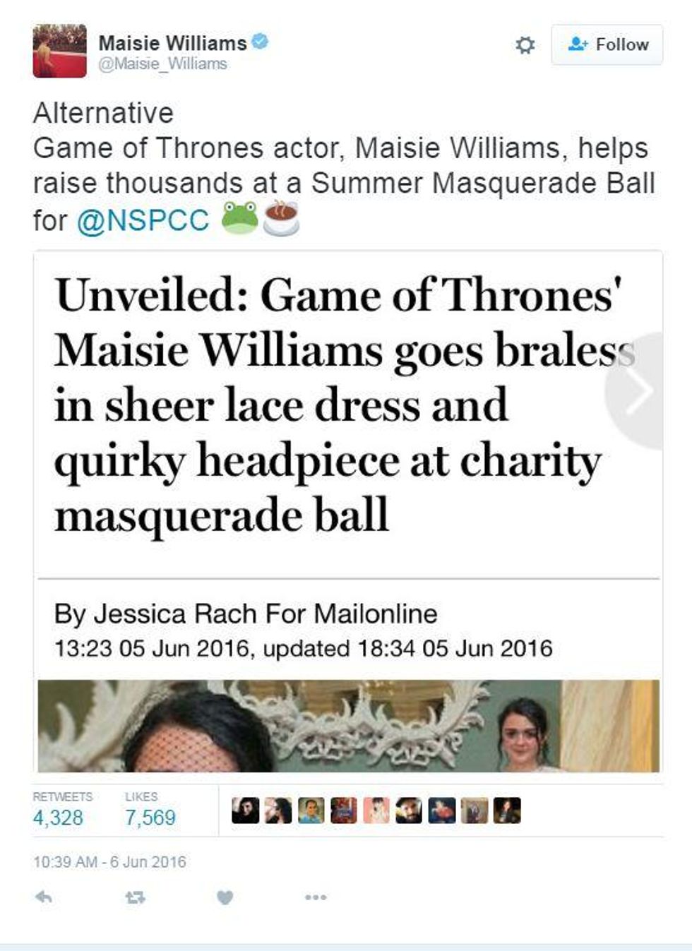Like the tweet with heart icon
This screenshot has width=692, height=951.
pos(225,897)
